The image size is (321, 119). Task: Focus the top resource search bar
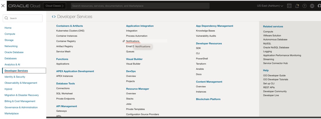140,6
